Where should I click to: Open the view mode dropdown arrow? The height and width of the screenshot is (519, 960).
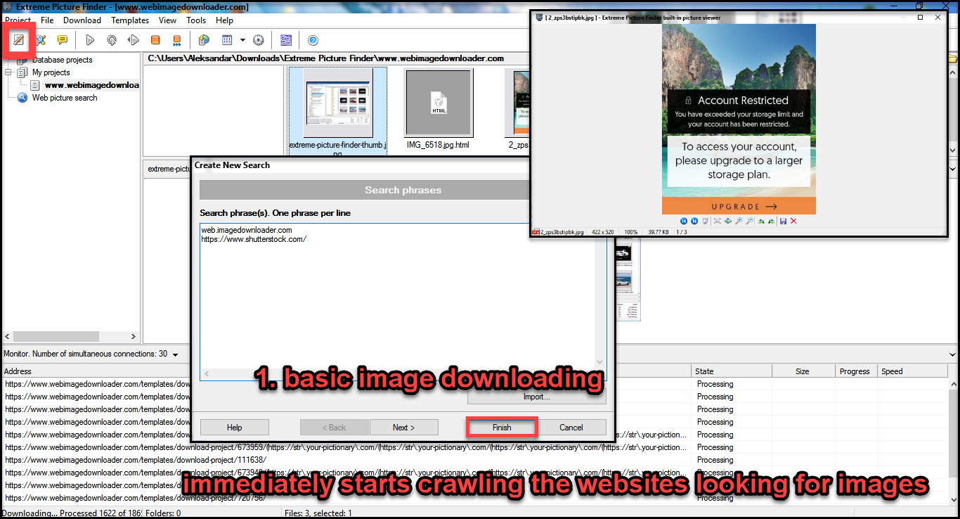tap(242, 40)
